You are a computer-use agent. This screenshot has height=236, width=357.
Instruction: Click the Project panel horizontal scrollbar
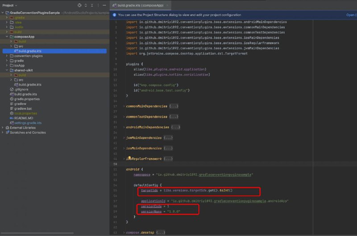click(37, 233)
